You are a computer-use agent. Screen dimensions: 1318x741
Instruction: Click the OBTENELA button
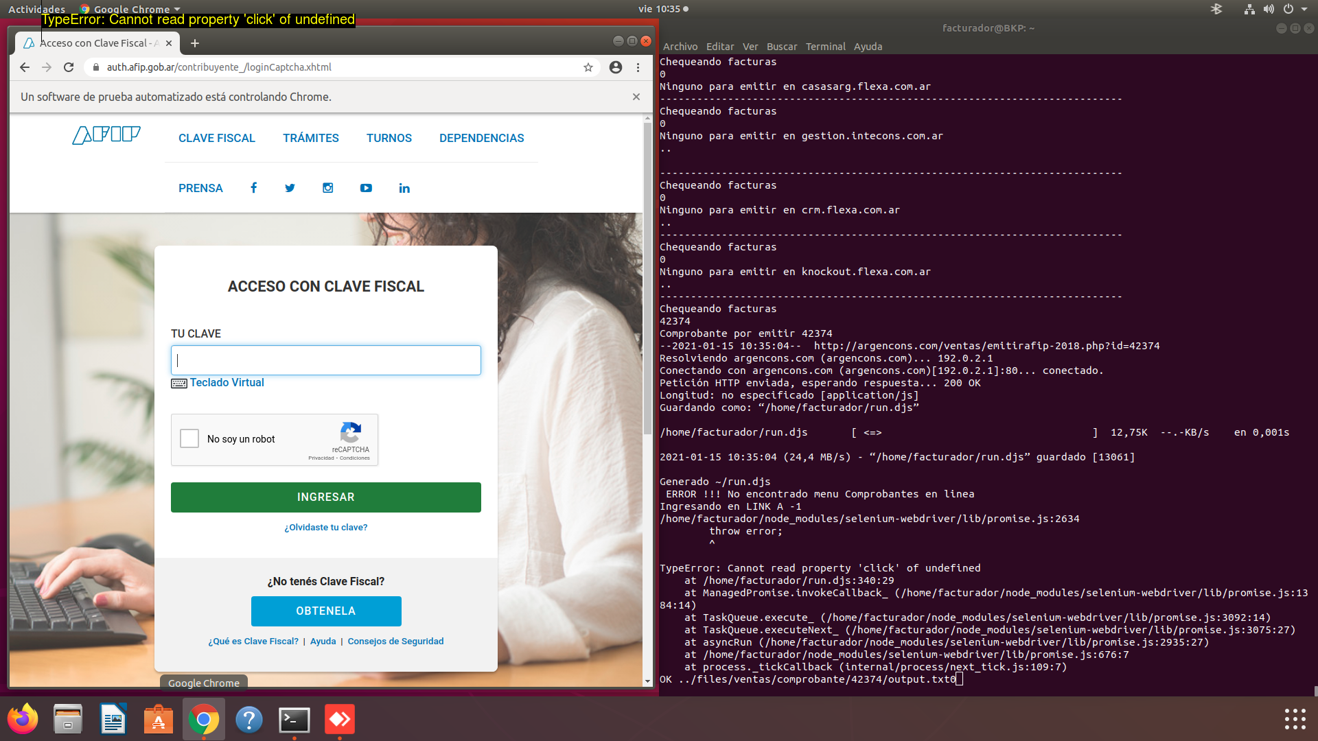[x=326, y=611]
